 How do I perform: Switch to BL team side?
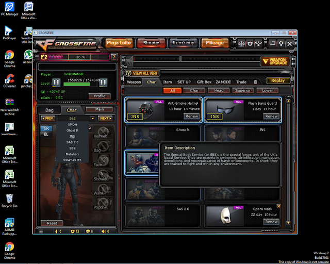(46, 134)
